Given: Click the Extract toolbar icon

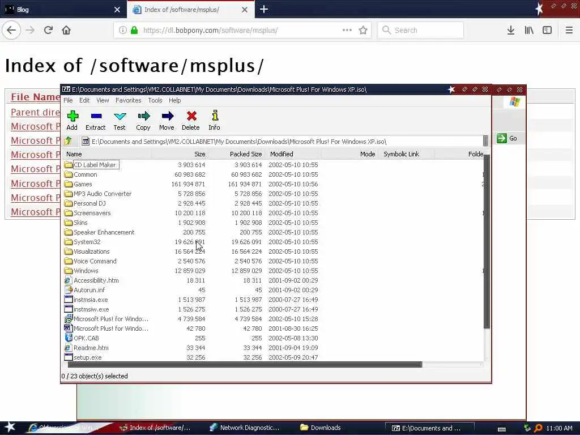Looking at the screenshot, I should (x=95, y=120).
